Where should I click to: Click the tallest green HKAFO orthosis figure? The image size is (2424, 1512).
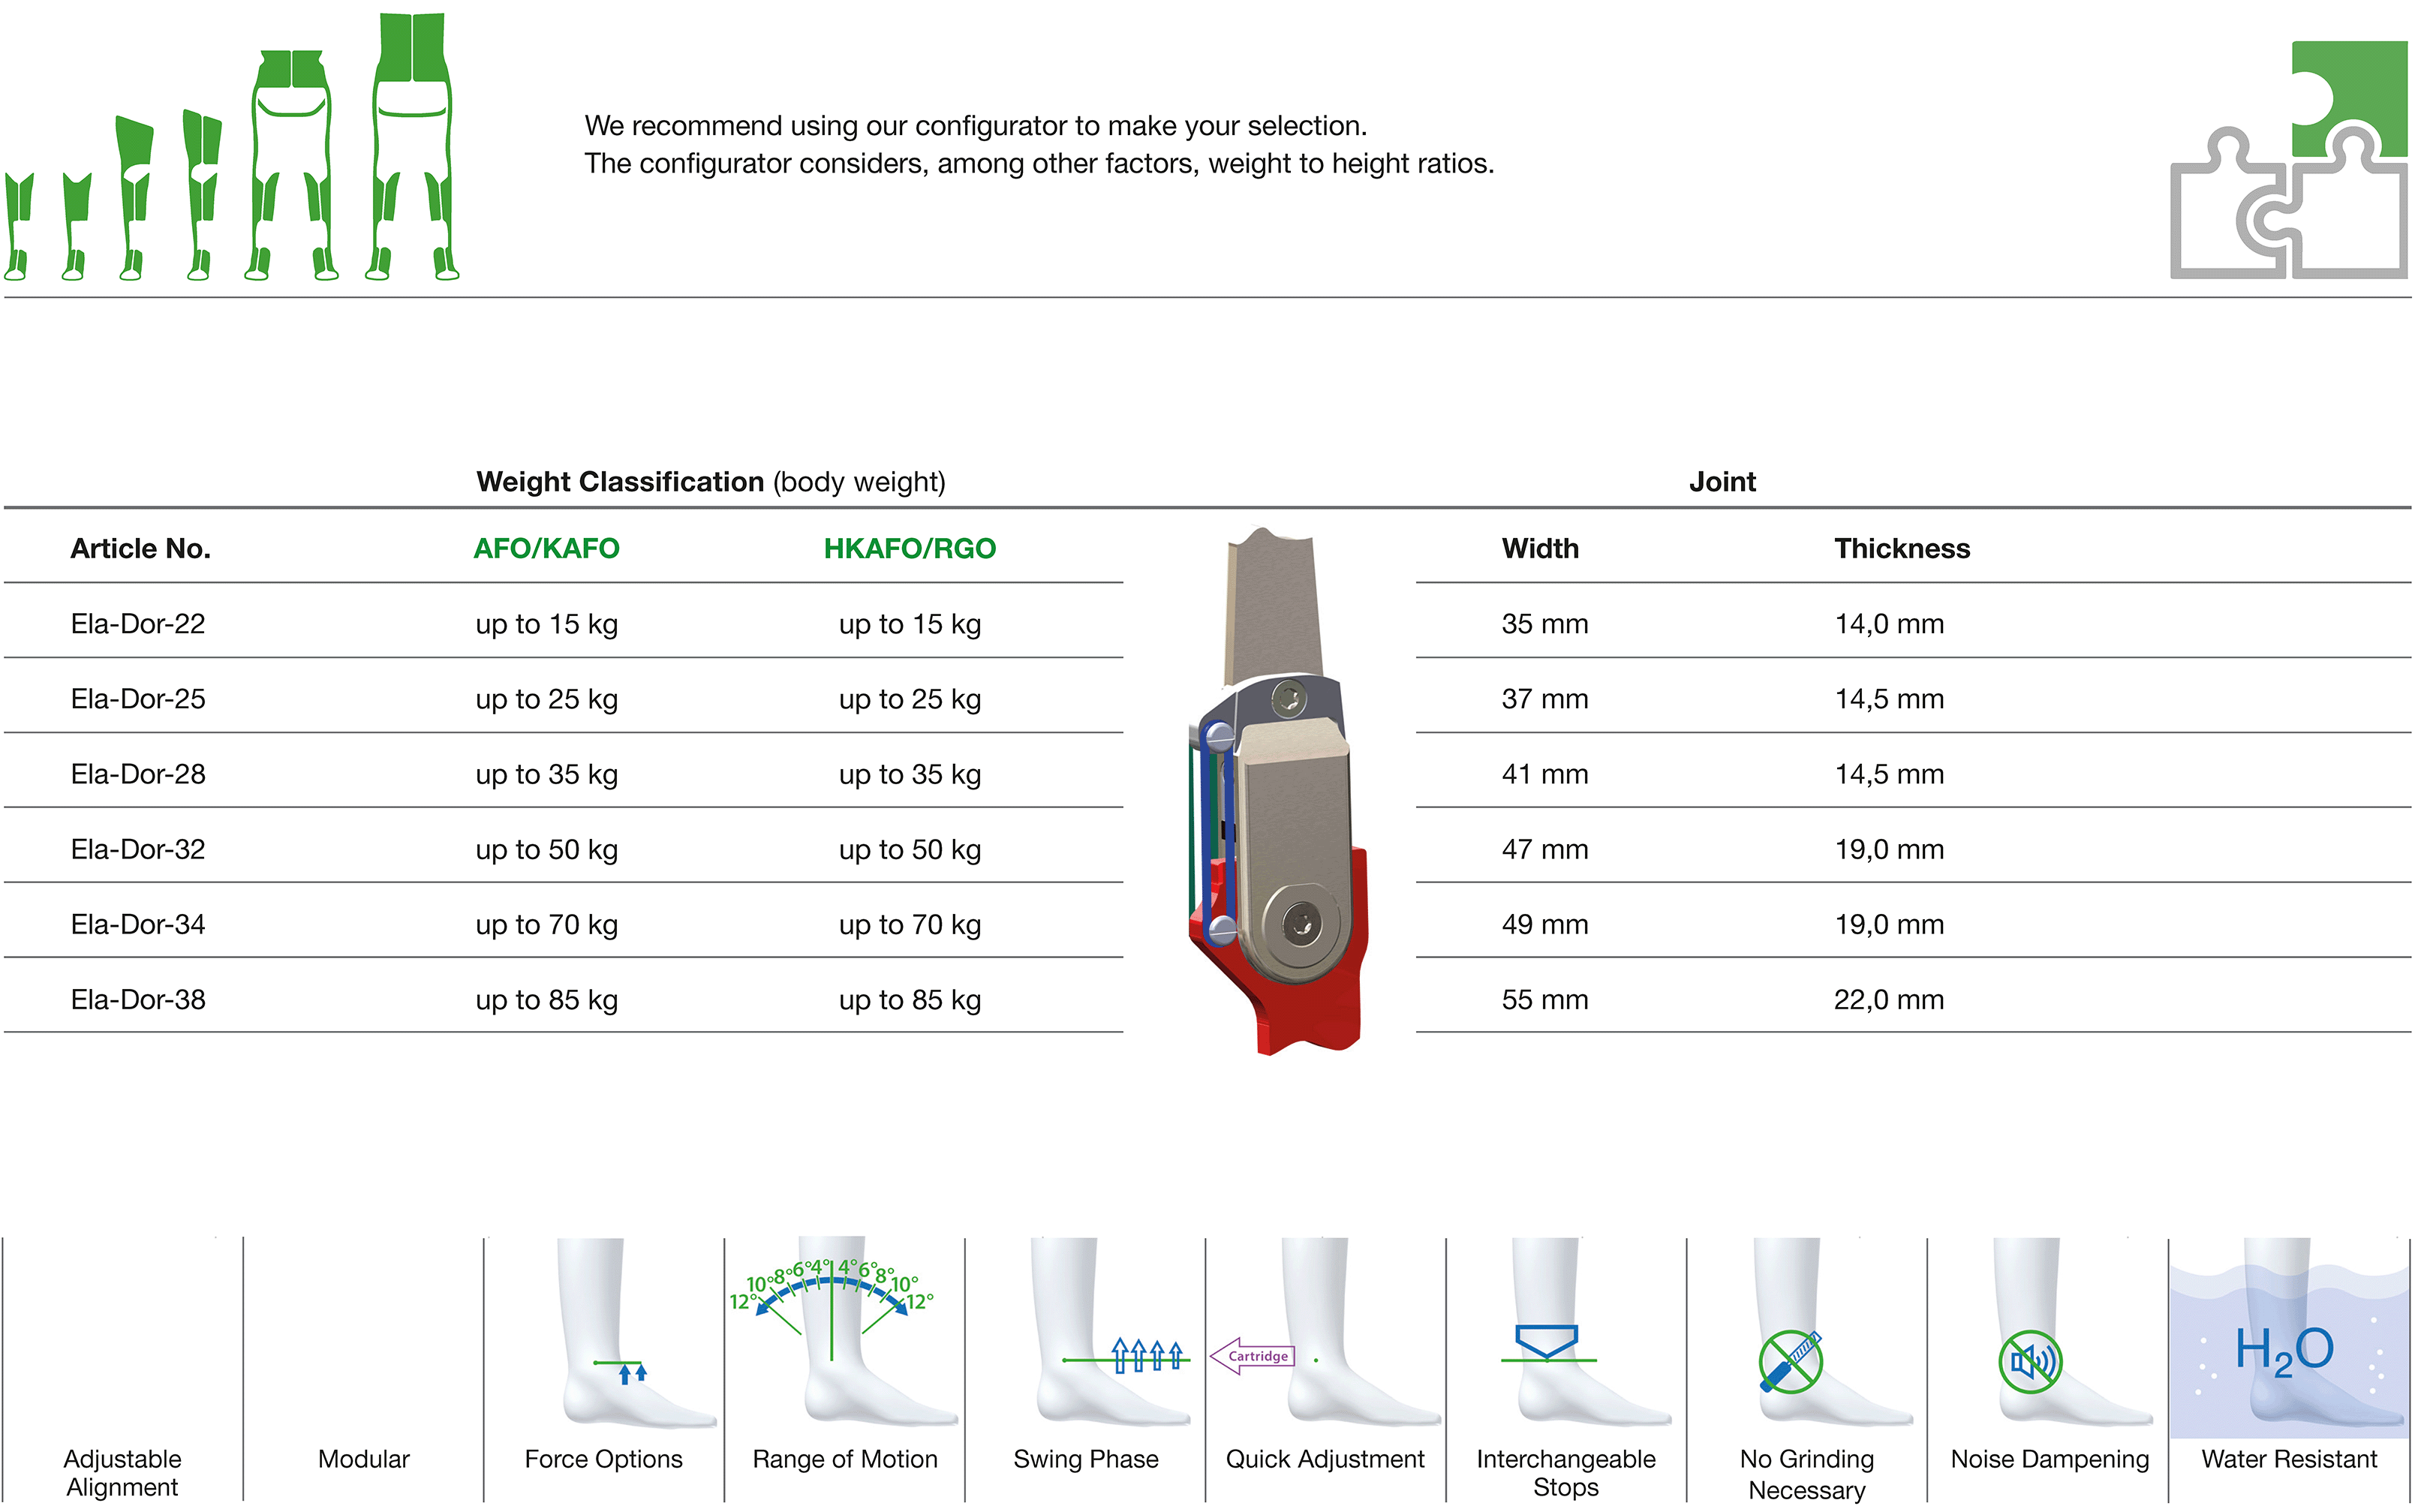pos(412,146)
